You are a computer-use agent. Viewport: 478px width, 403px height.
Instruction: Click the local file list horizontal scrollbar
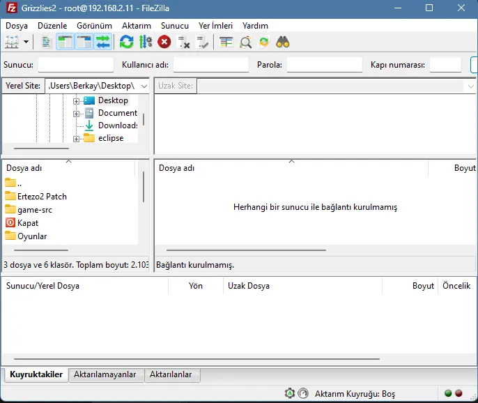[x=36, y=250]
